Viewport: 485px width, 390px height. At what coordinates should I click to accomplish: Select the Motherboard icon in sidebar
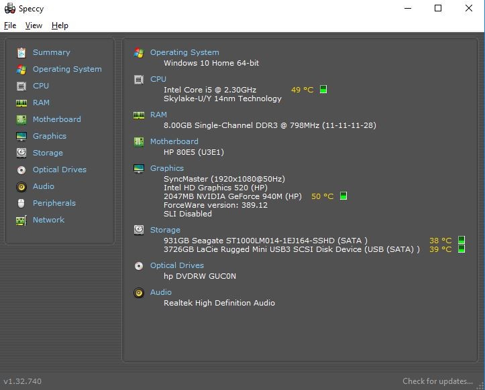(x=21, y=119)
